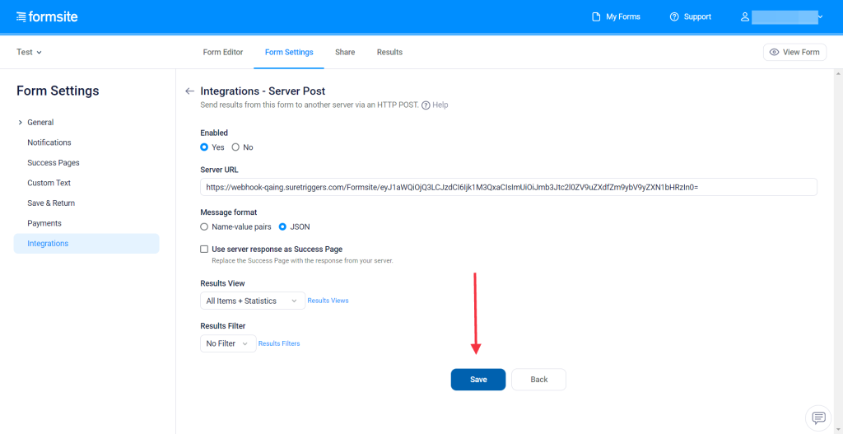Image resolution: width=843 pixels, height=434 pixels.
Task: Click into the Server URL field
Action: (508, 187)
